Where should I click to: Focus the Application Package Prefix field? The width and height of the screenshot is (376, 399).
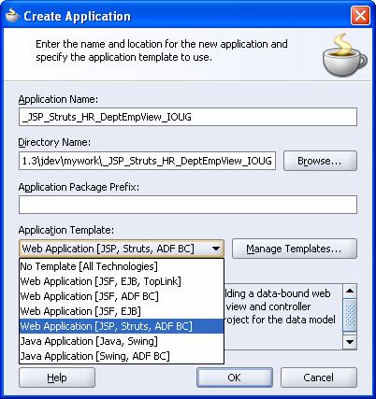click(x=188, y=205)
